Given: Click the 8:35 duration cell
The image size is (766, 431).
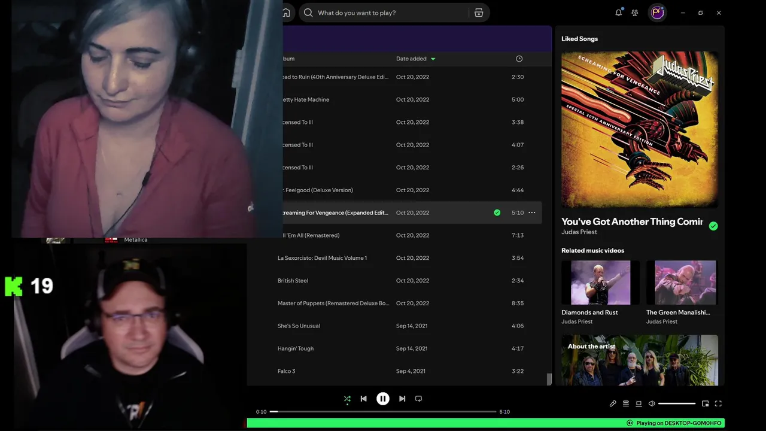Looking at the screenshot, I should point(518,303).
